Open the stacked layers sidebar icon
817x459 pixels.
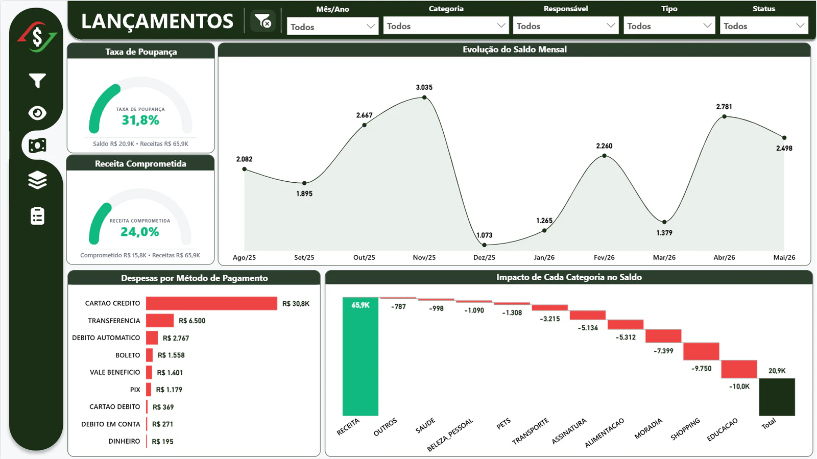click(37, 180)
